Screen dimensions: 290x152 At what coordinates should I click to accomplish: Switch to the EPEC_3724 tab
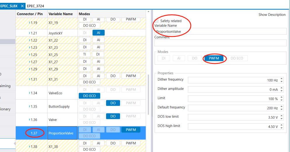36,6
